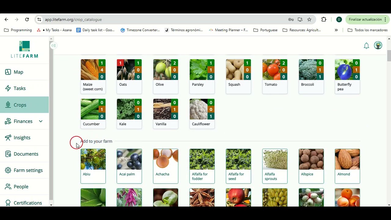Click the LiteFarm logo

coord(24,49)
